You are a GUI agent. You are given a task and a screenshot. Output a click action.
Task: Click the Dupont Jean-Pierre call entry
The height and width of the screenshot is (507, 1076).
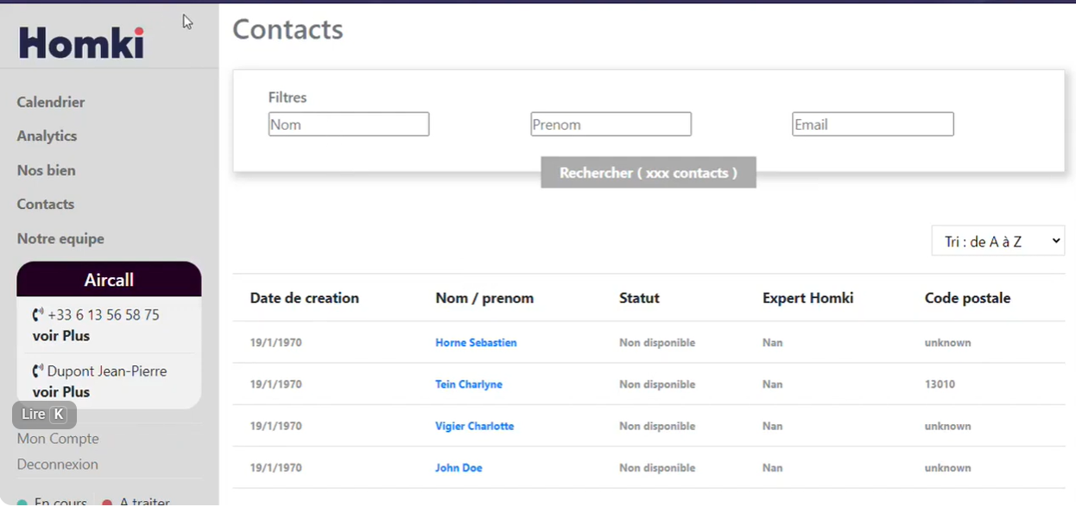pos(107,371)
